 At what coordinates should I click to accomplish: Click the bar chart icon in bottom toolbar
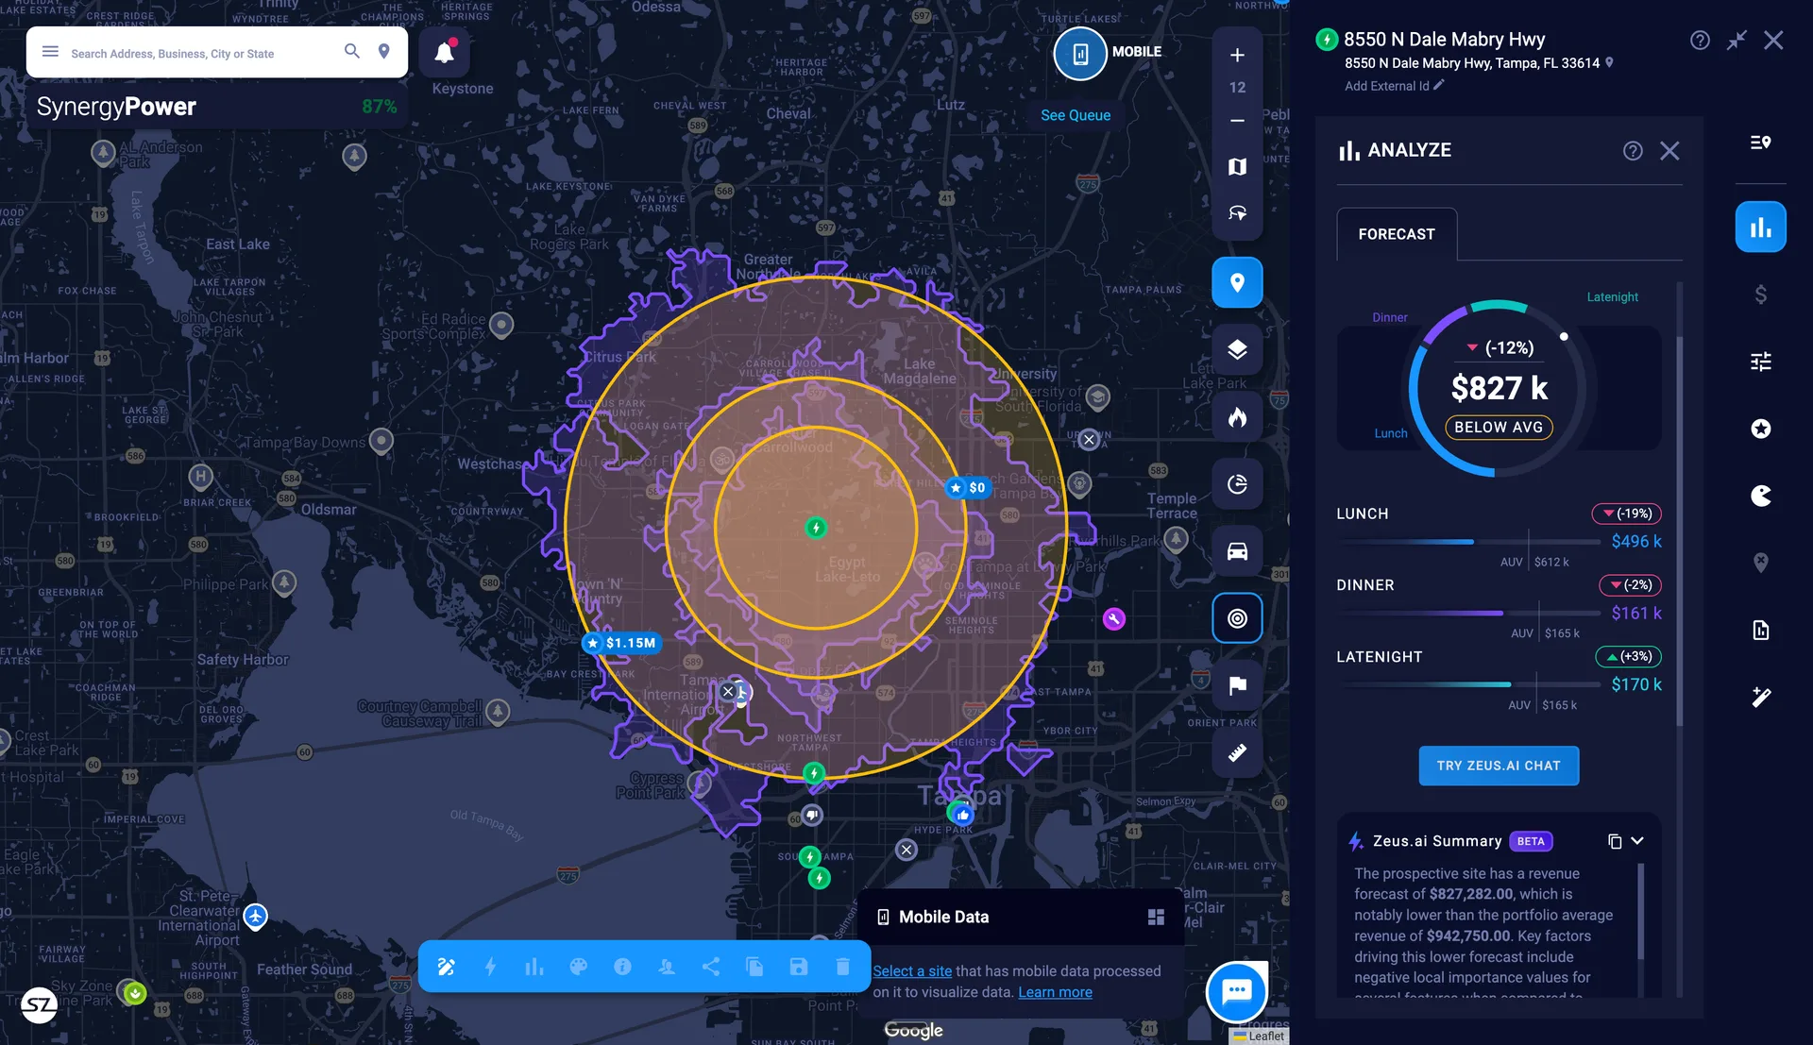click(x=534, y=967)
